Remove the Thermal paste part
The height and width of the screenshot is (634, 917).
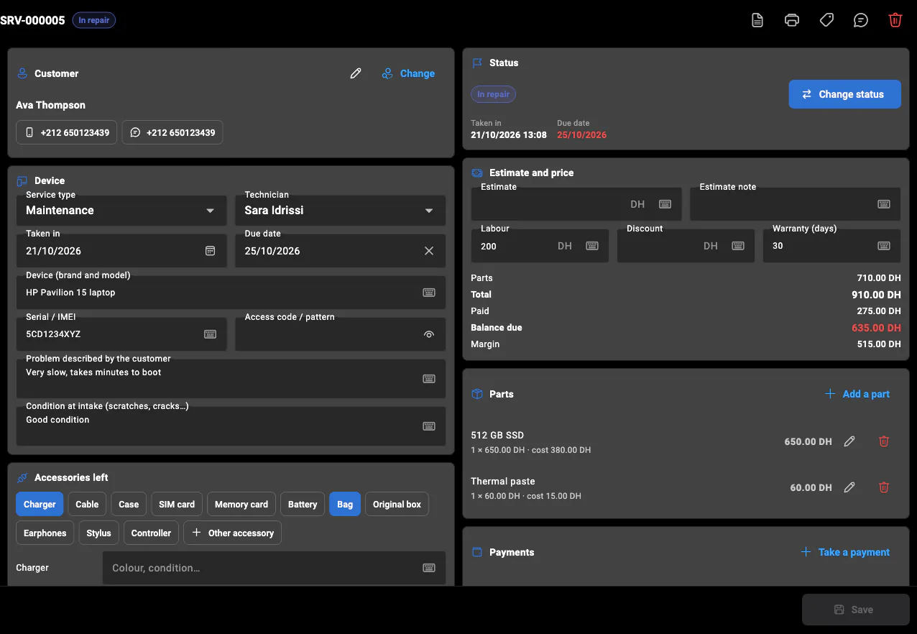[x=884, y=487]
